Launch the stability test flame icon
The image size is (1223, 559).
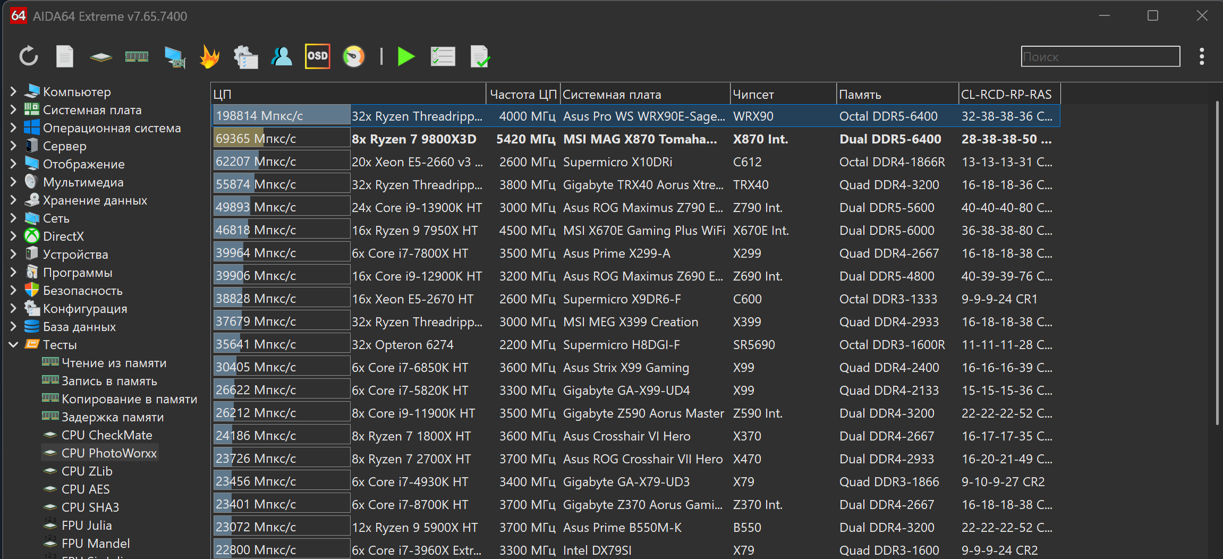click(x=210, y=56)
